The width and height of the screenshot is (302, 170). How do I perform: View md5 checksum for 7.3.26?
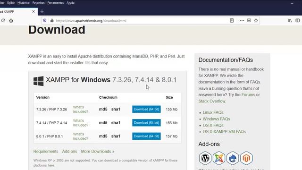click(103, 109)
